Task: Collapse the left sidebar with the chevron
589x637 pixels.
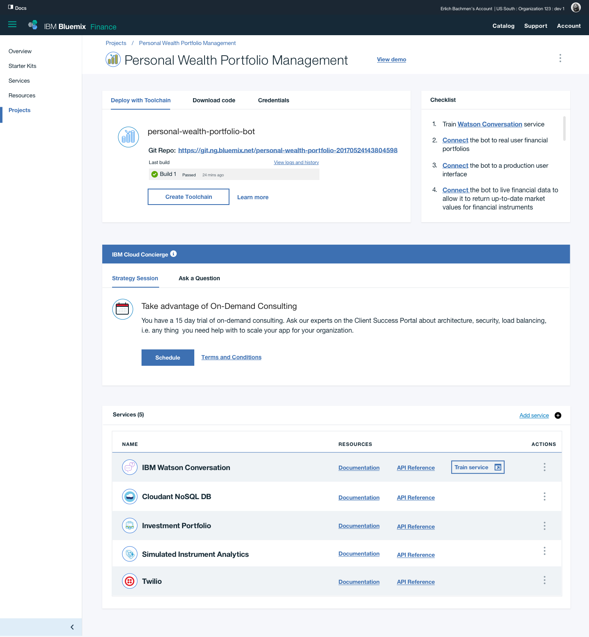Action: point(72,627)
